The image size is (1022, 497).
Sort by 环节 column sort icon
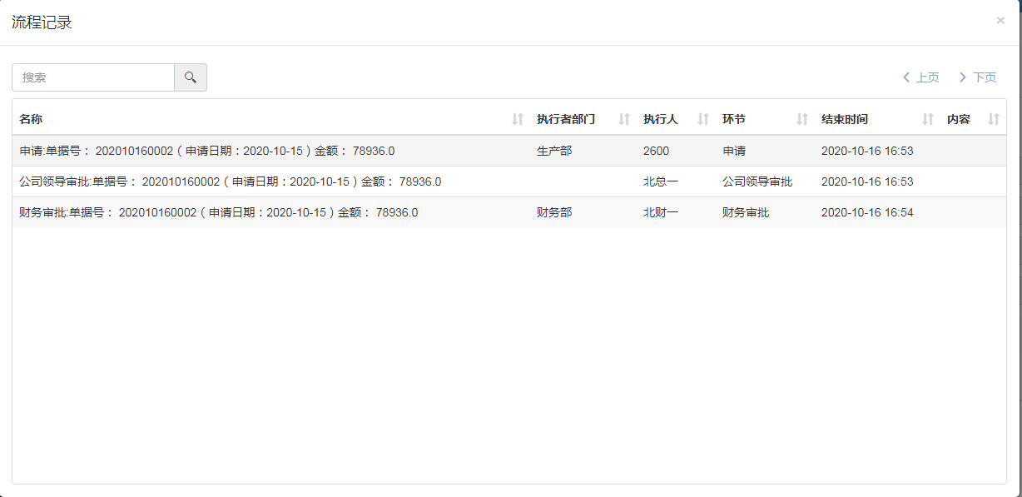(x=802, y=120)
